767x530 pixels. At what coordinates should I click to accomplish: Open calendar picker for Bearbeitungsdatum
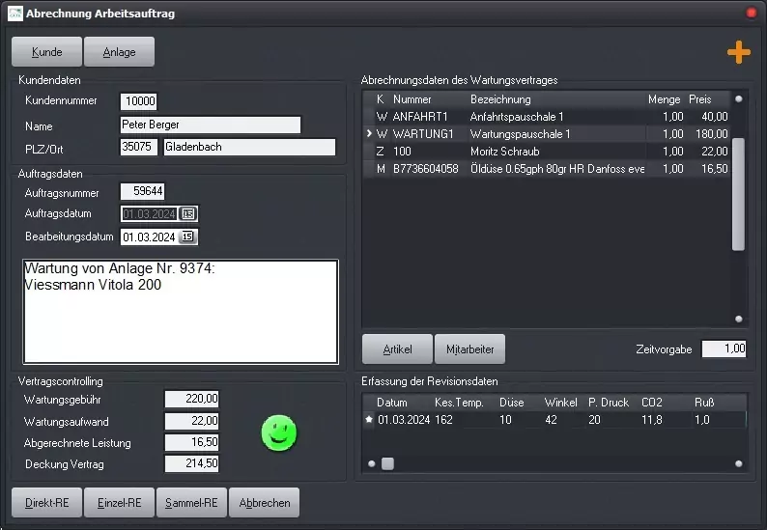[x=188, y=237]
